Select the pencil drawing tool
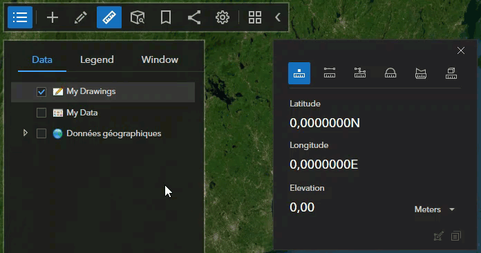Screen dimensions: 481x253 [81, 17]
